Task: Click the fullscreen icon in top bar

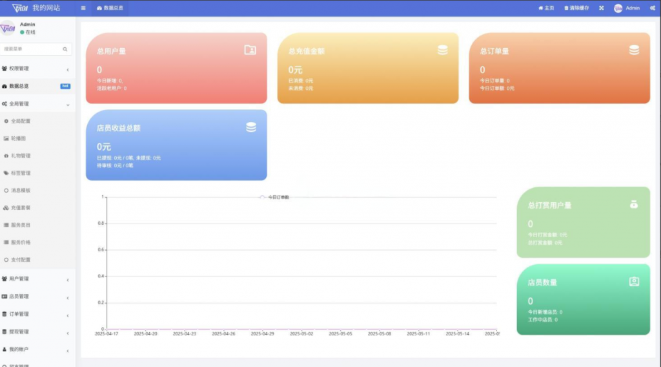Action: [x=601, y=8]
